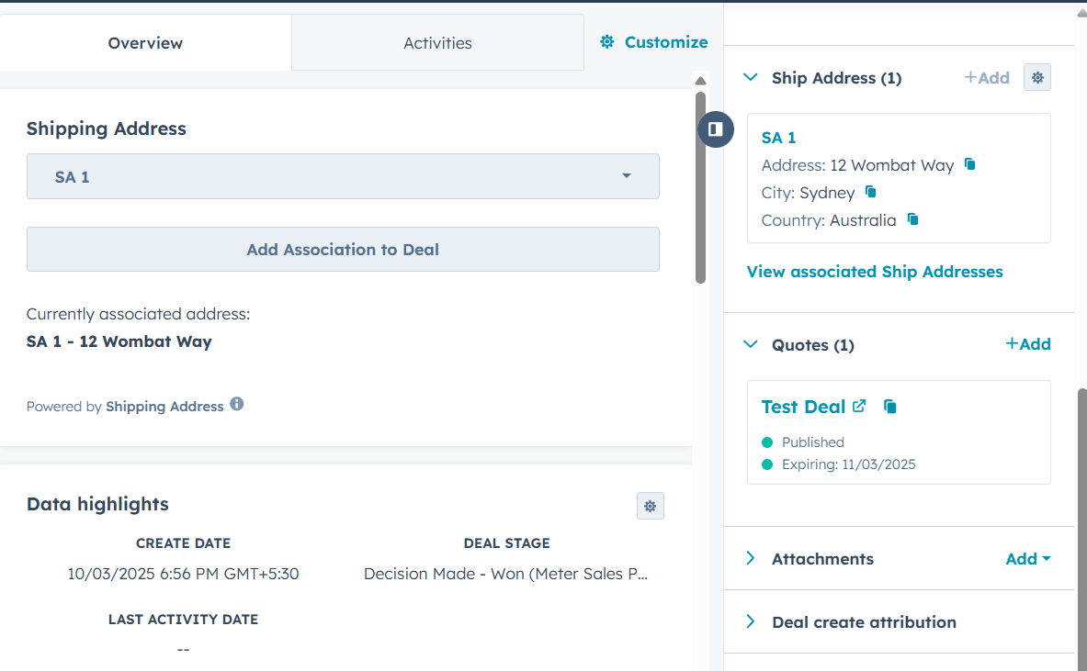The width and height of the screenshot is (1087, 671).
Task: Expand the Attachments section
Action: (x=750, y=557)
